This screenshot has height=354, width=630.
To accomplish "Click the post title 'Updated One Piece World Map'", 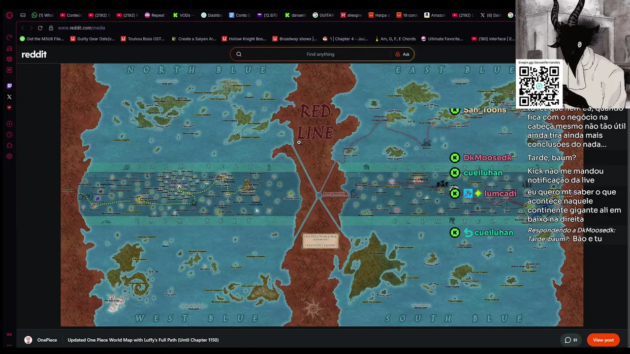I will (143, 340).
